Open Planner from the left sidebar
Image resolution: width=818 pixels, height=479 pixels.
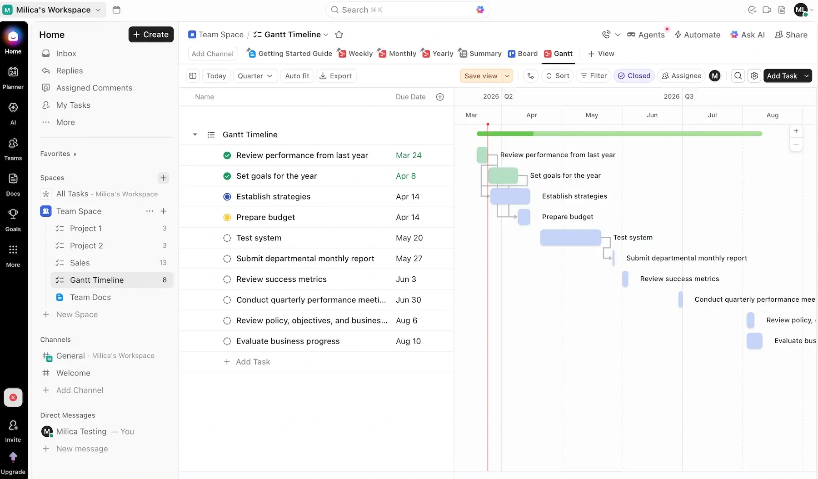13,77
